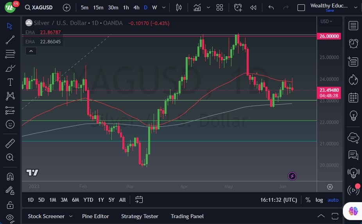The image size is (362, 224).
Task: Open the alerts clock panel
Action: [x=353, y=43]
